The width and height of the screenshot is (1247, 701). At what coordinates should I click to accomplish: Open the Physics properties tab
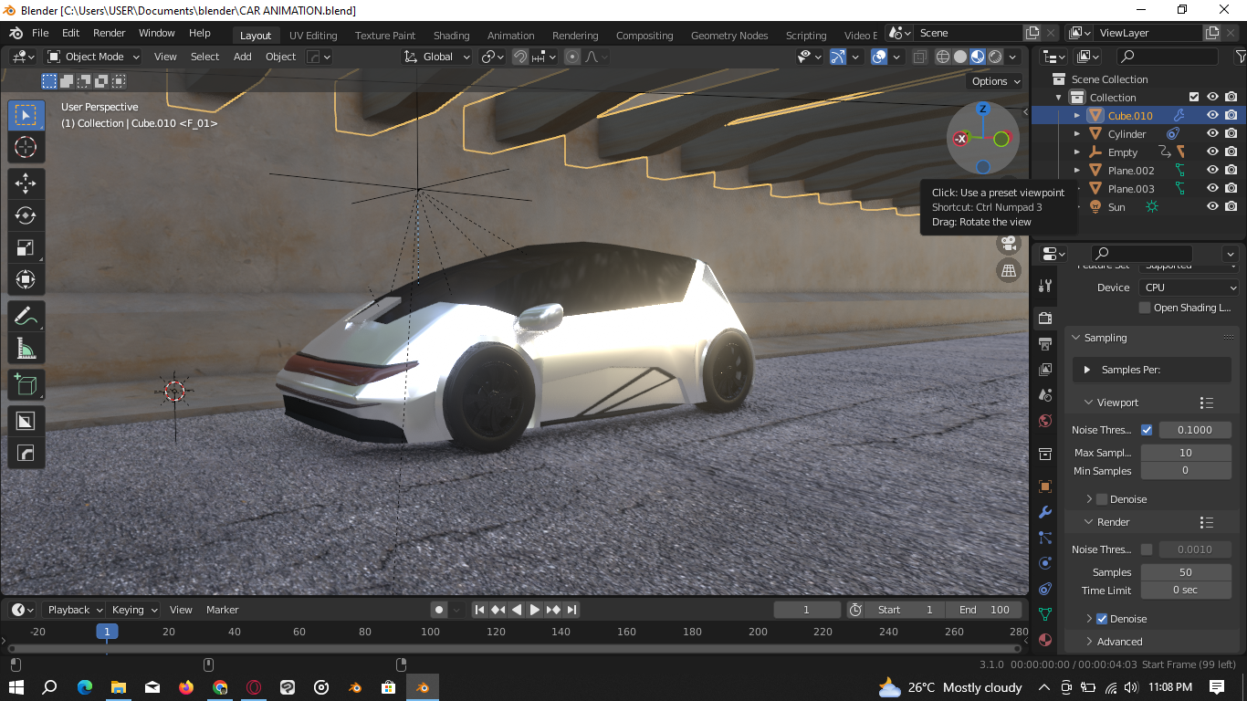(1045, 563)
